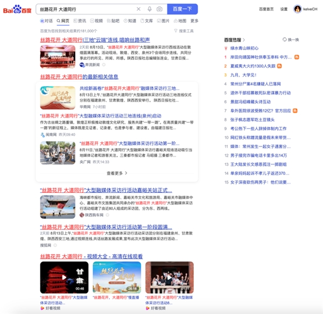Play the 甘肃 video thumbnail
323x314 pixels.
click(64, 278)
